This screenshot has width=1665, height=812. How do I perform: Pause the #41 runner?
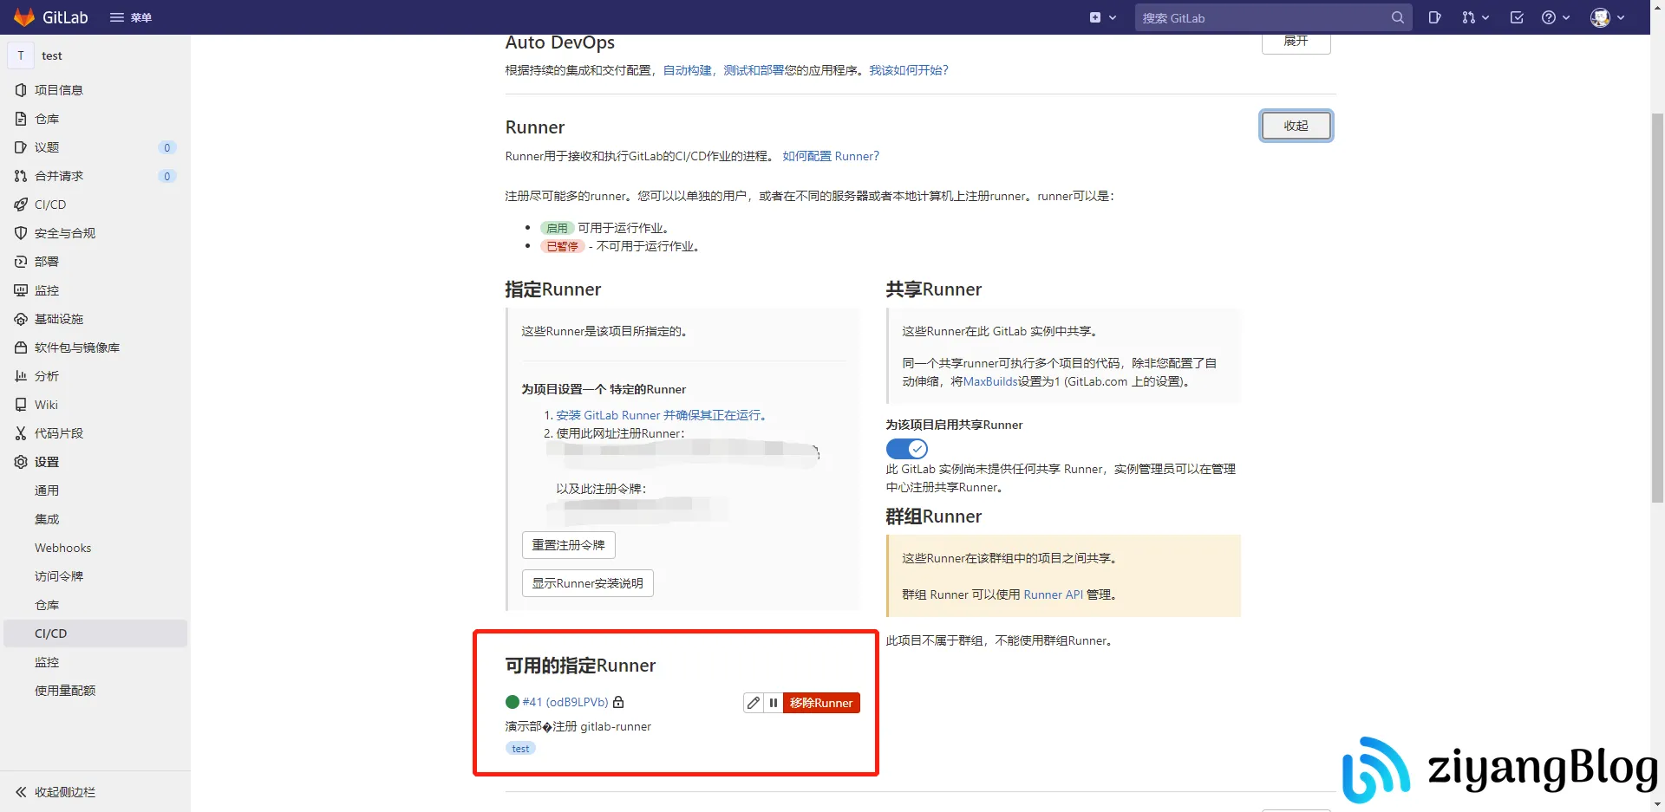click(773, 703)
